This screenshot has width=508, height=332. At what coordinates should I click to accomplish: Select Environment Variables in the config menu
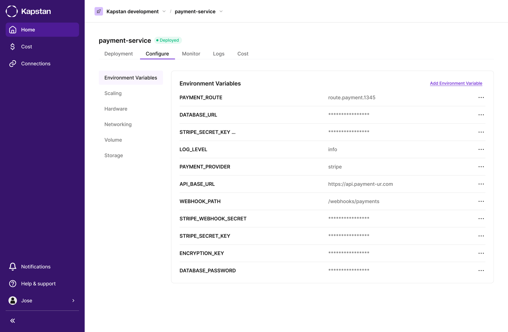[x=131, y=78]
